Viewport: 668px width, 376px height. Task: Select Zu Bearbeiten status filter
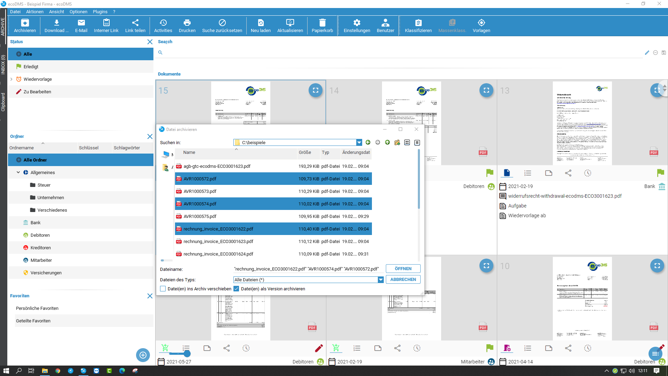pyautogui.click(x=81, y=92)
